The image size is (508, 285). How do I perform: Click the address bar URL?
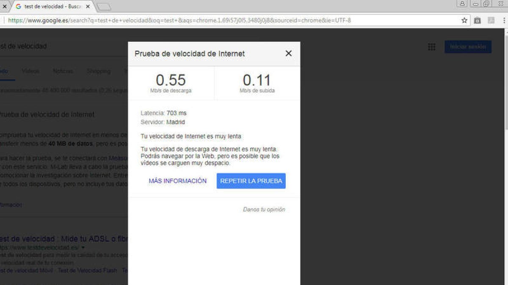179,20
